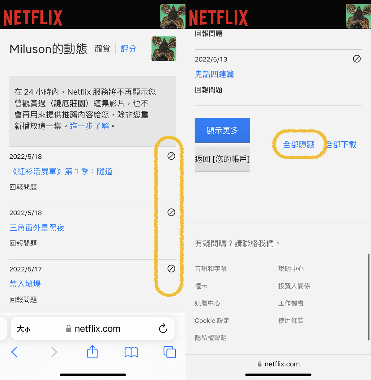371x380 pixels.
Task: Open the profile avatar under the left header
Action: click(x=164, y=49)
